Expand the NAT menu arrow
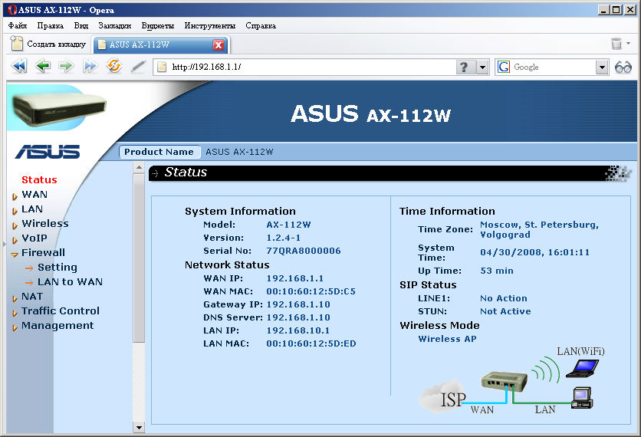This screenshot has height=437, width=641. tap(15, 298)
